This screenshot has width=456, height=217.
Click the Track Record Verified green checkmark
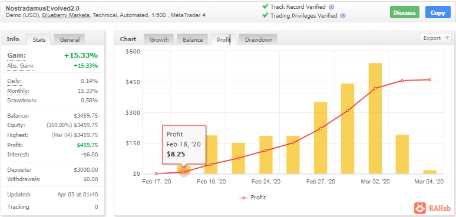coord(265,6)
